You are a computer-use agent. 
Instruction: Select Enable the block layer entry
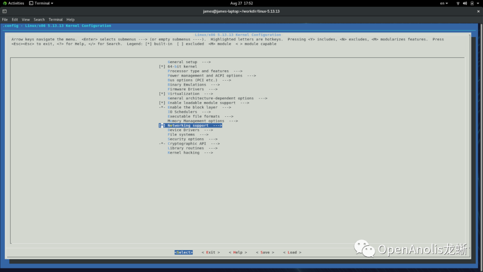tap(199, 107)
